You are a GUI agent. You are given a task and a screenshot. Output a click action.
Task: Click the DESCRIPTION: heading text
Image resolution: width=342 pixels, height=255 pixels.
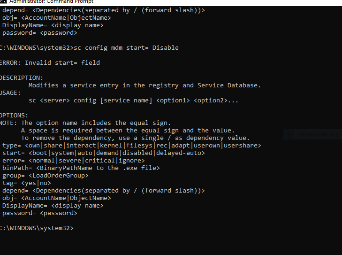coord(22,78)
